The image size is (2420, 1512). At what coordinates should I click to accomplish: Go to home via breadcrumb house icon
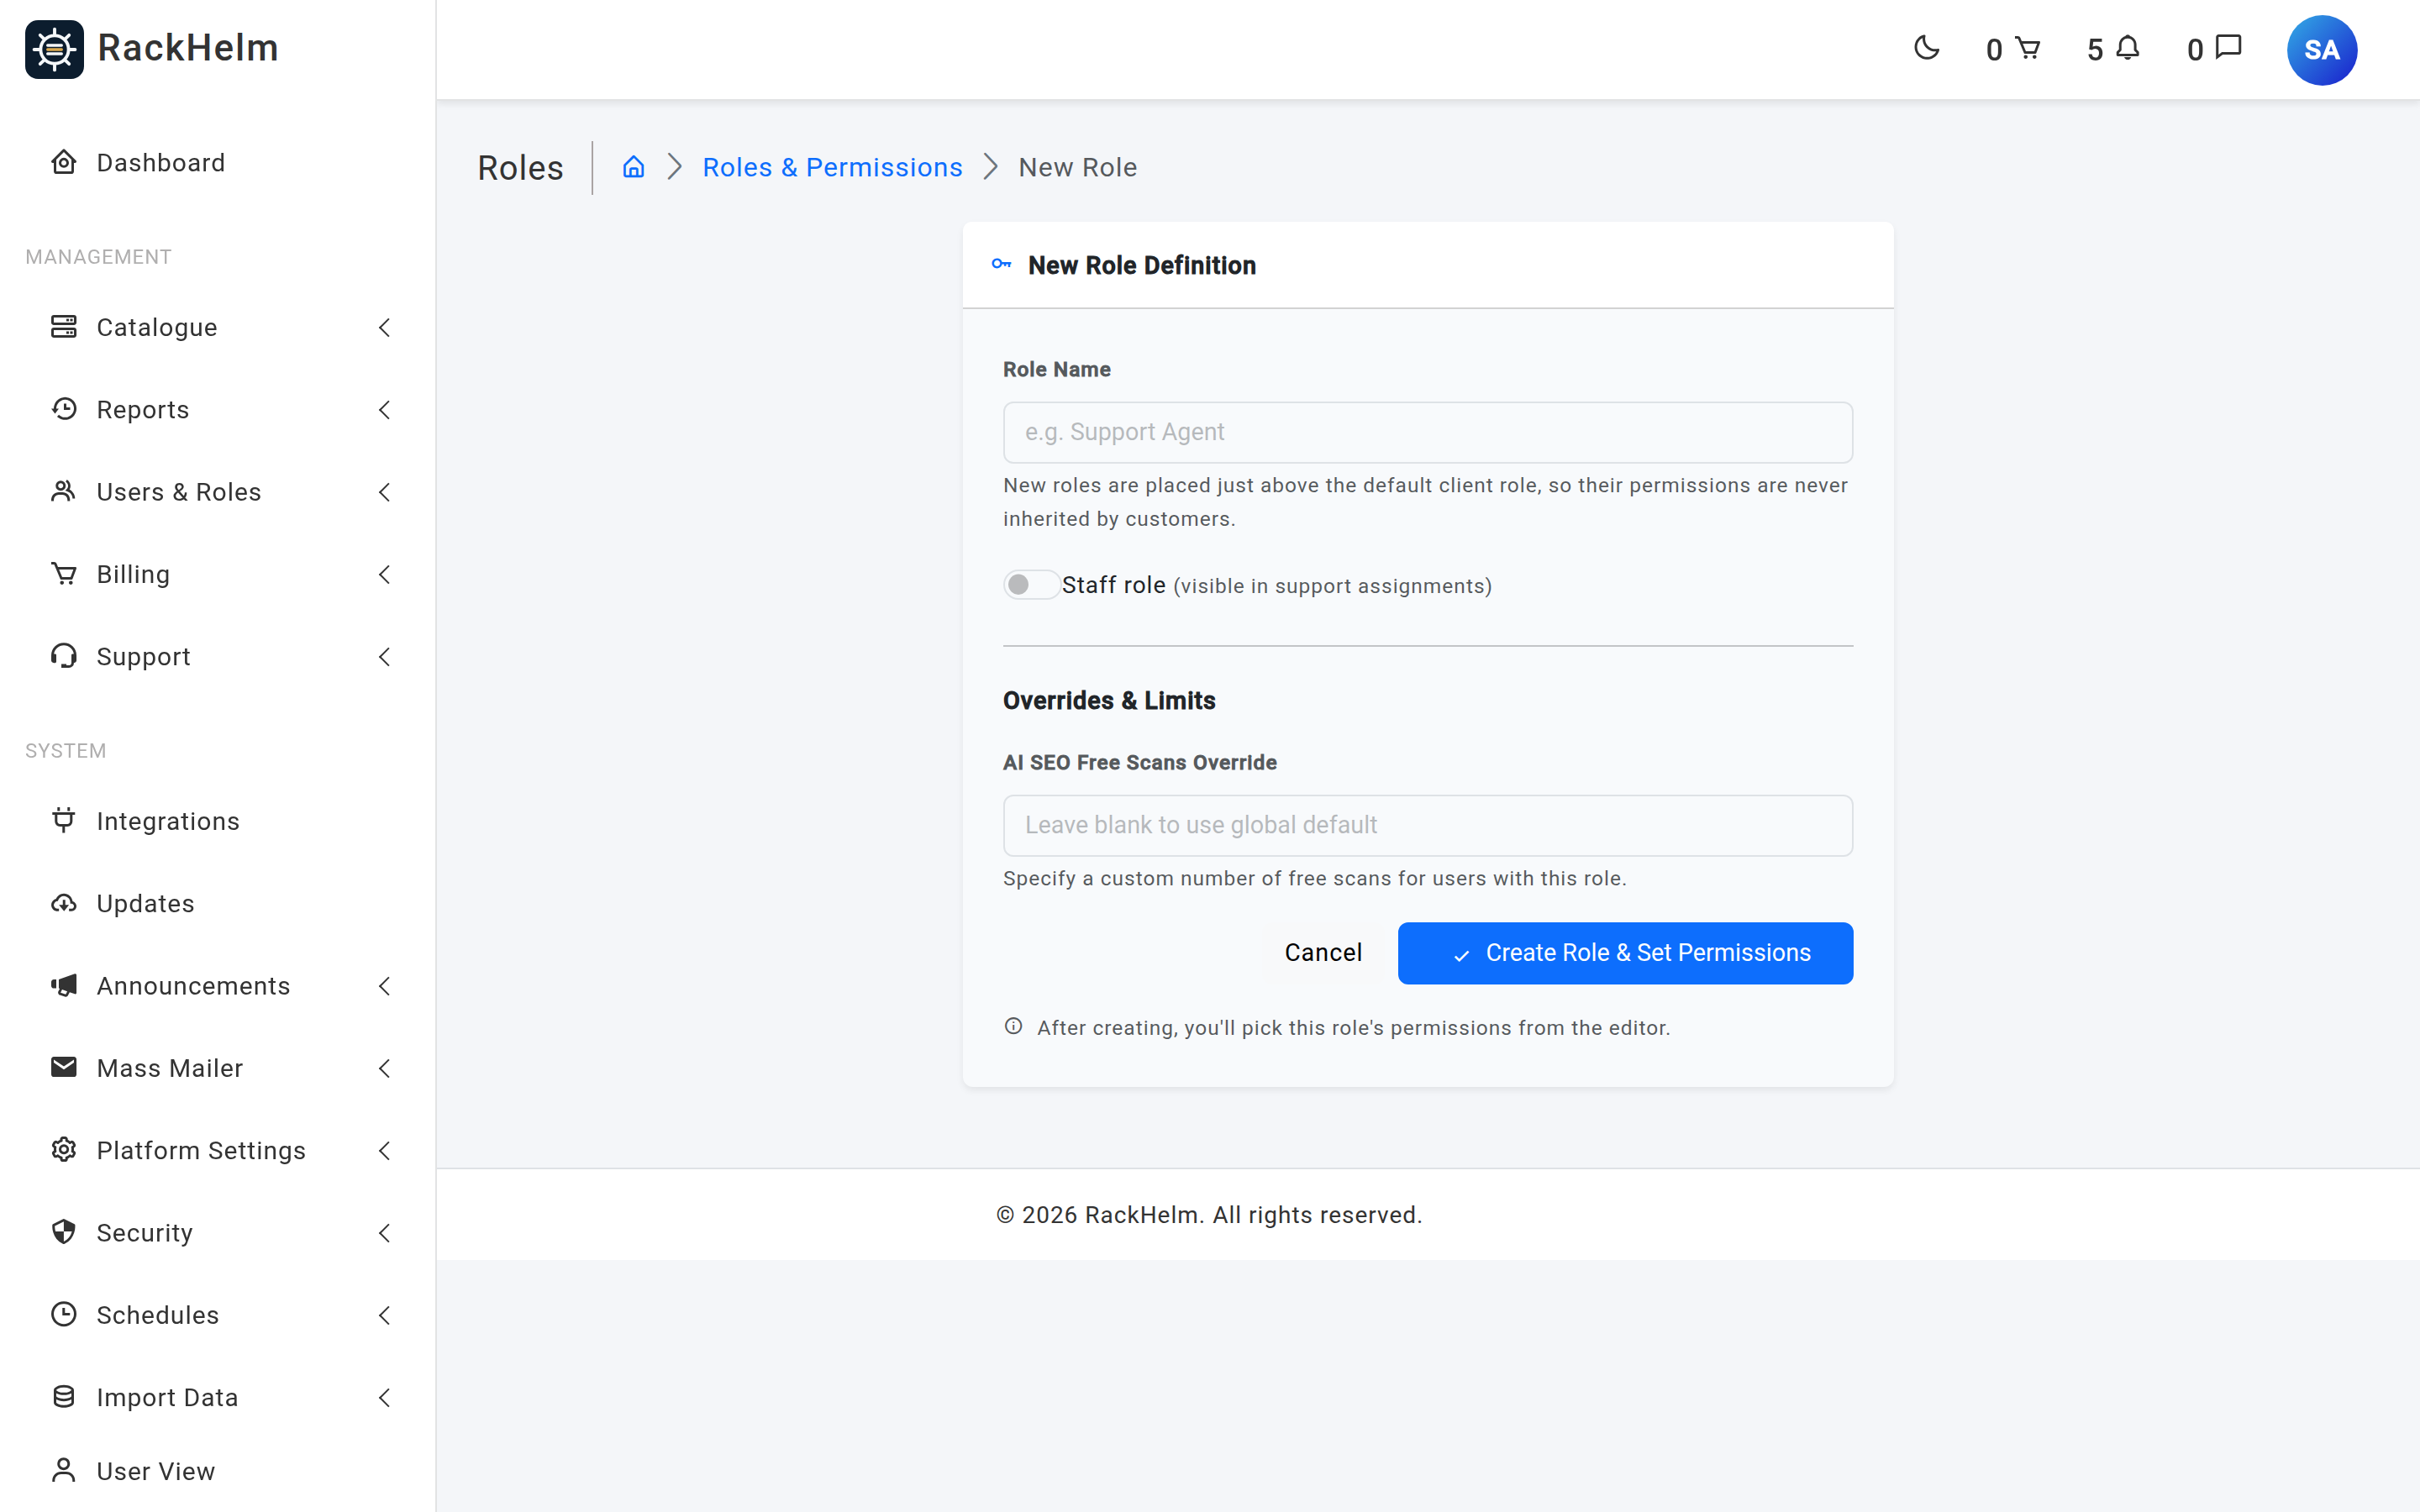[633, 167]
